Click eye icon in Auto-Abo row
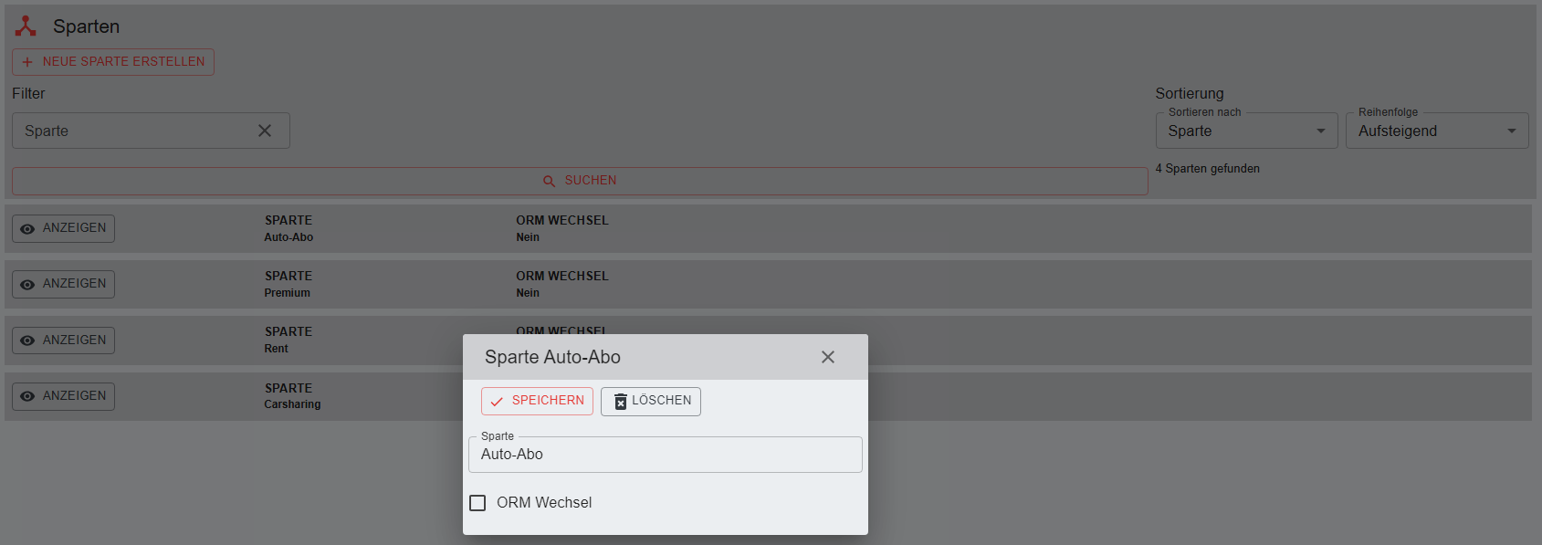This screenshot has height=545, width=1542. coord(27,229)
